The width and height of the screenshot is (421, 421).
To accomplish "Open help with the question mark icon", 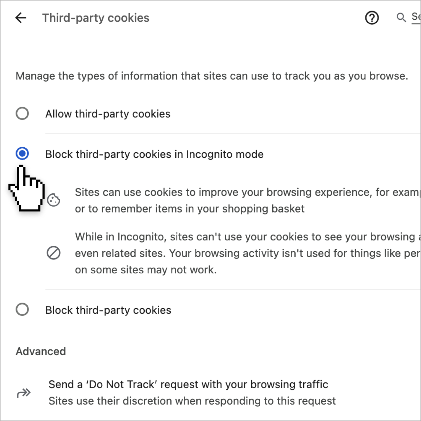I will 372,18.
